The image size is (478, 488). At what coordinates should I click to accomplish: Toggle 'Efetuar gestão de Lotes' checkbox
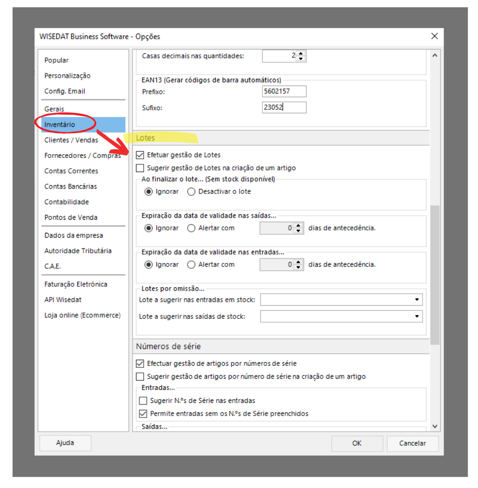(x=140, y=155)
